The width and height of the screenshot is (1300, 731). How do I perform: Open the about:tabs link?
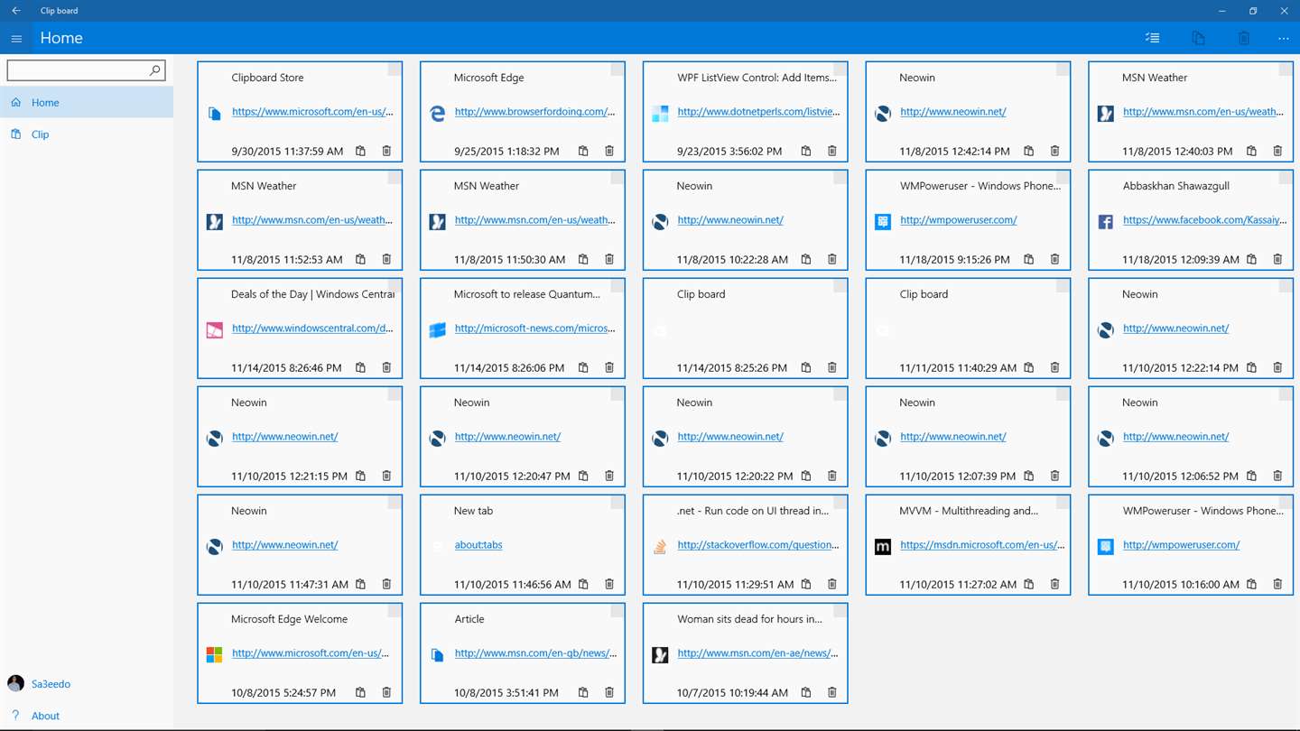pyautogui.click(x=478, y=545)
